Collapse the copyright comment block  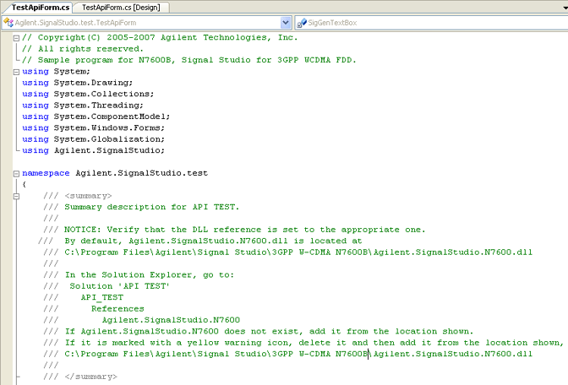16,38
